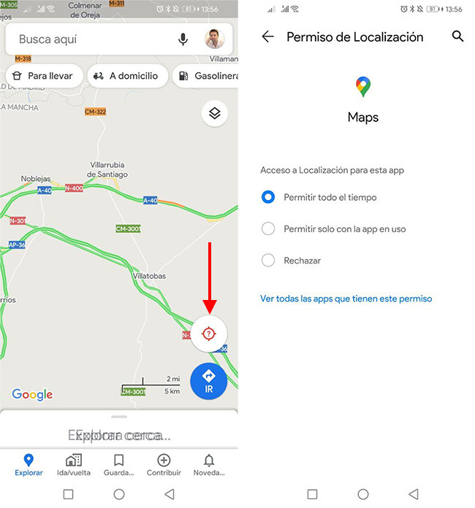Tap the Para llevar filter chip
Screen dimensions: 475x508
44,76
